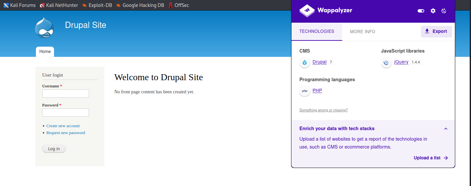Click the Home tab on Drupal site
The height and width of the screenshot is (186, 471).
pyautogui.click(x=45, y=52)
